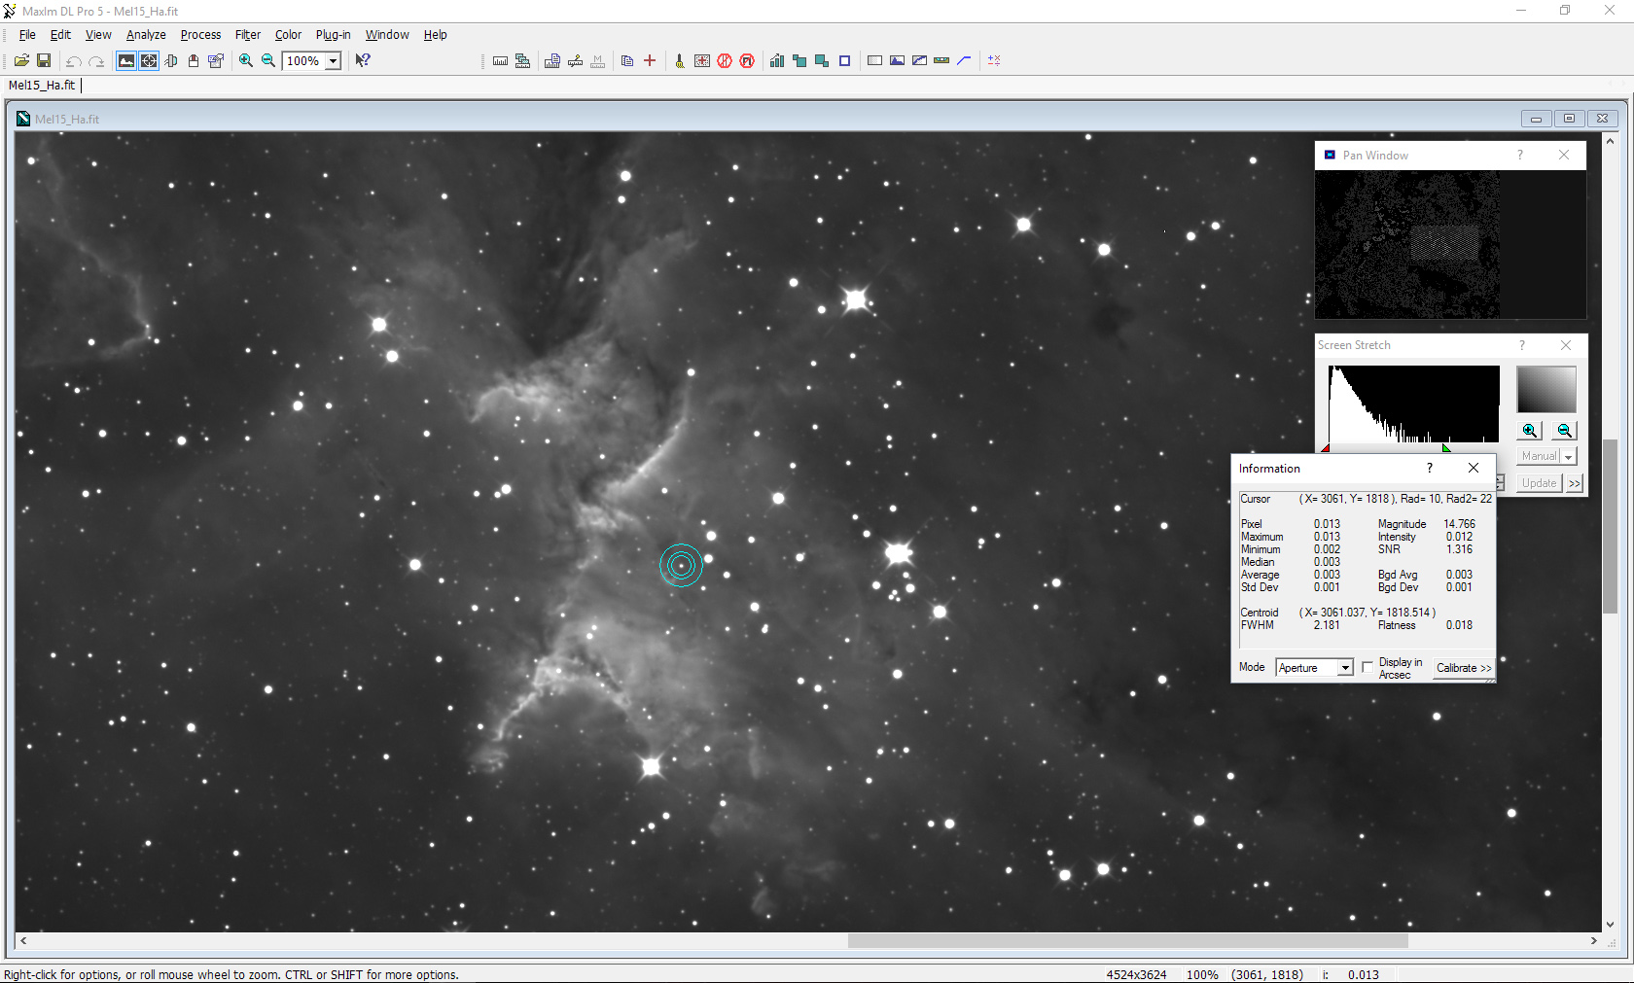
Task: Open the Help menu
Action: 435,35
